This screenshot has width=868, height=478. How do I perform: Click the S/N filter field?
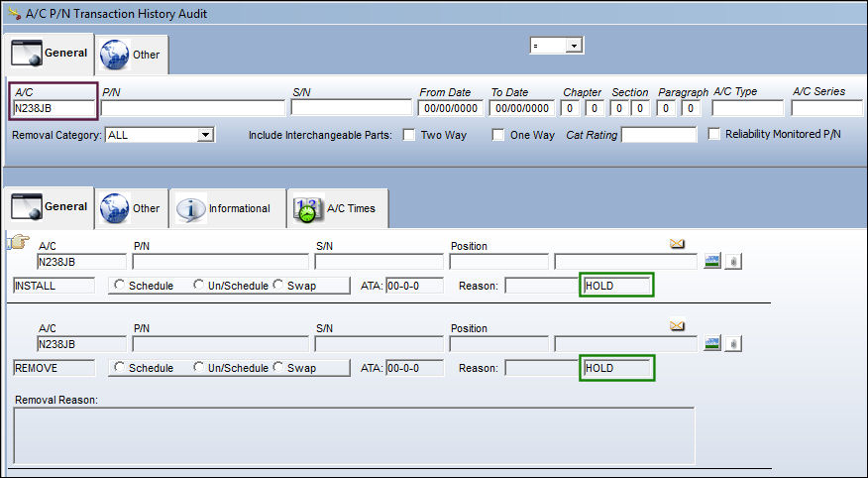[352, 107]
